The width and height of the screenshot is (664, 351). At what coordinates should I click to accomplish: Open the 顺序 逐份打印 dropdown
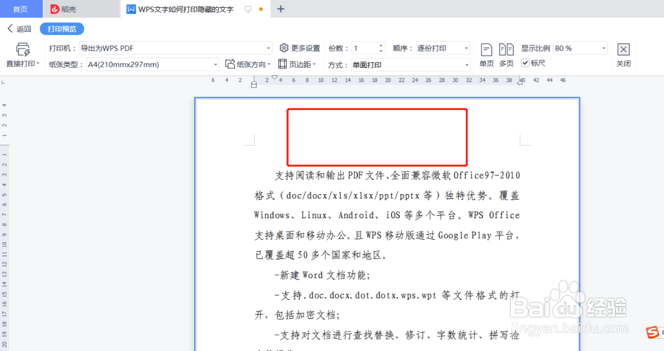(x=467, y=48)
